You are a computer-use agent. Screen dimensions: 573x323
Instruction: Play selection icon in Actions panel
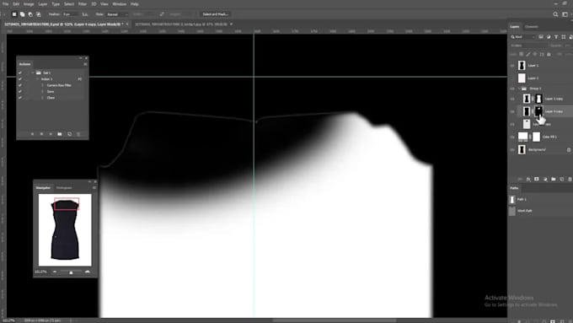51,134
